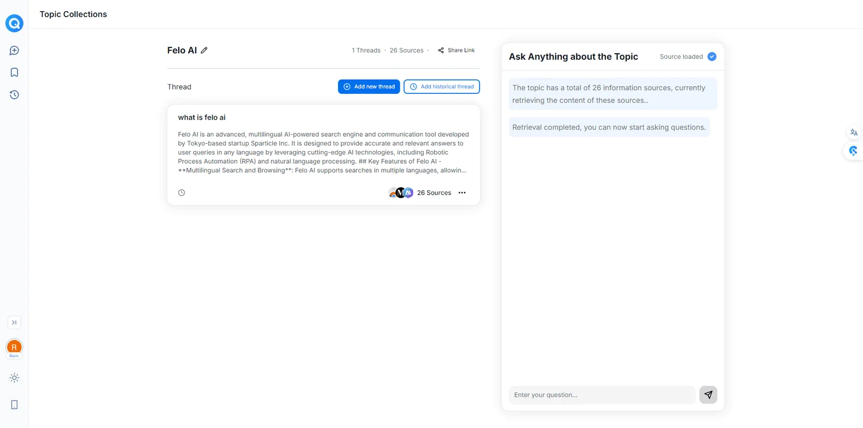Open the translate icon on the right edge
863x428 pixels.
pos(853,133)
